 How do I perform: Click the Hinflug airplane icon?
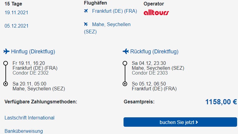click(x=7, y=51)
